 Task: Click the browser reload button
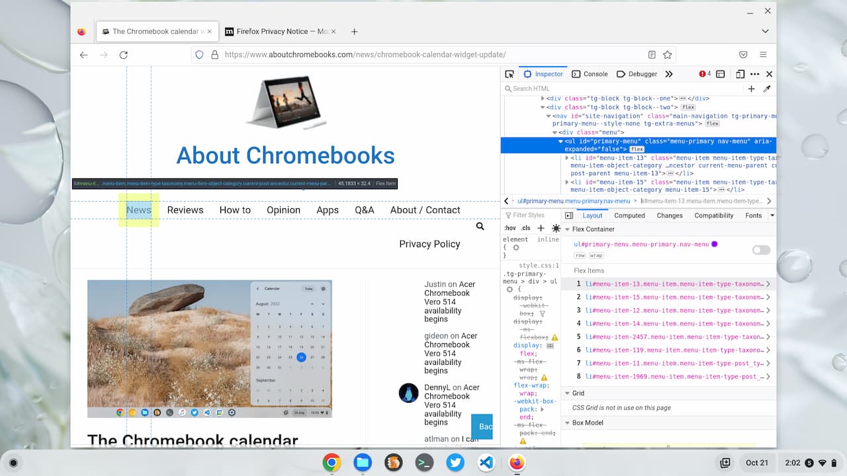pyautogui.click(x=123, y=55)
